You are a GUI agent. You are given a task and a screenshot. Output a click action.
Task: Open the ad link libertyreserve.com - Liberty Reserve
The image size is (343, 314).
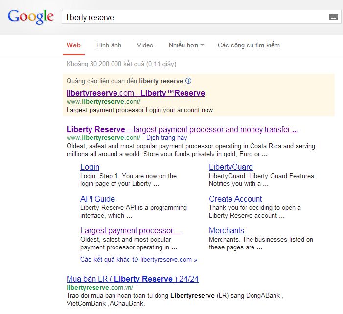[136, 93]
